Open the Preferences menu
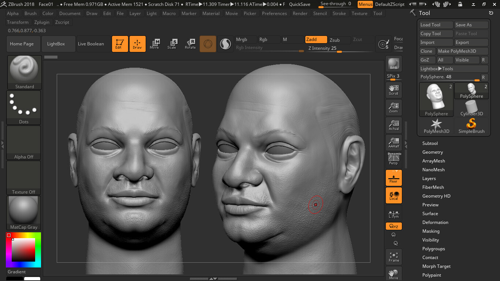Screen dimensions: 500x281 (275, 13)
